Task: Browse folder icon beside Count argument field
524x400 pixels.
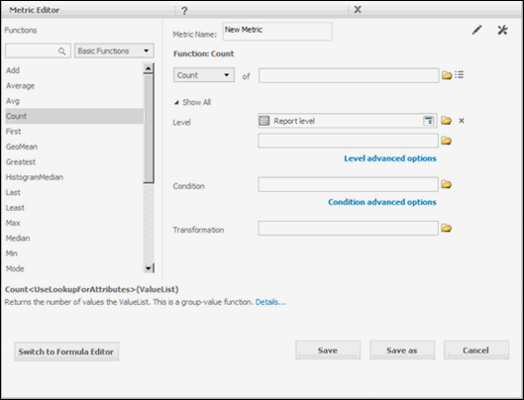Action: point(447,75)
